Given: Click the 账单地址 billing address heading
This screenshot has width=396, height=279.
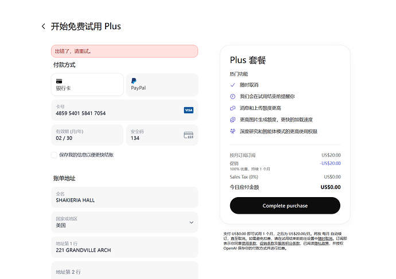Looking at the screenshot, I should (64, 178).
